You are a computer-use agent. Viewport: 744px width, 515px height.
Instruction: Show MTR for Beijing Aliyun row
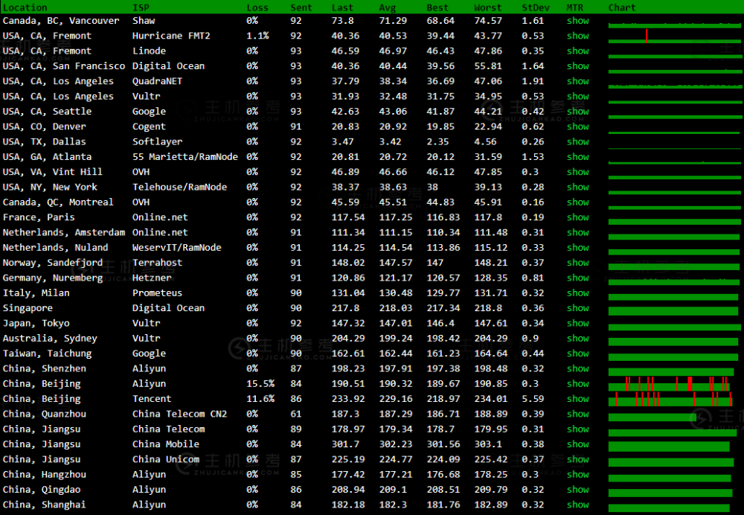577,383
